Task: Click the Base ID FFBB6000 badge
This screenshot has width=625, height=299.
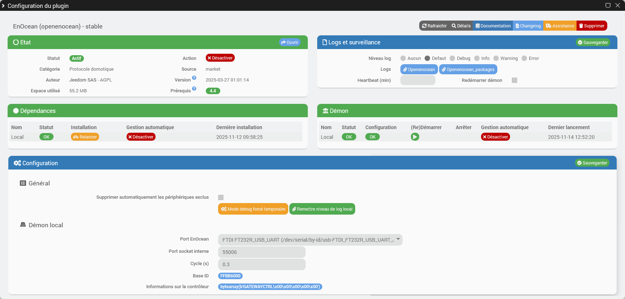Action: (230, 276)
